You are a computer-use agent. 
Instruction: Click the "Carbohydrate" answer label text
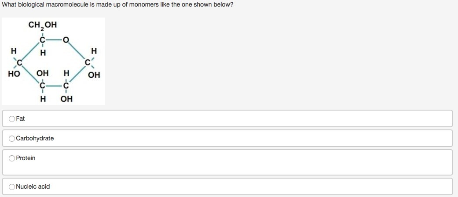(x=35, y=138)
